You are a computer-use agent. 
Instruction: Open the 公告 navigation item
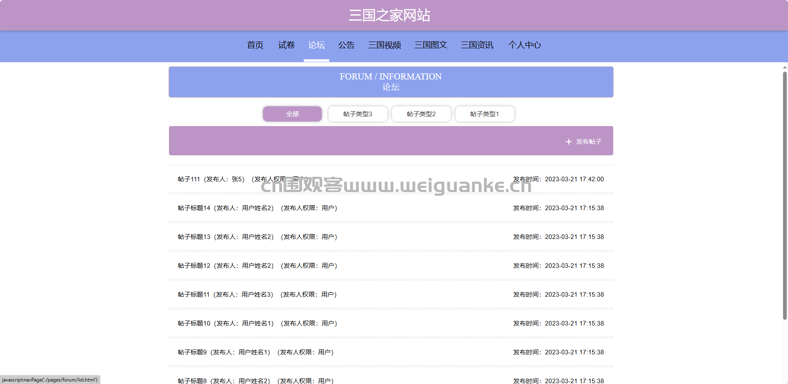(x=346, y=45)
